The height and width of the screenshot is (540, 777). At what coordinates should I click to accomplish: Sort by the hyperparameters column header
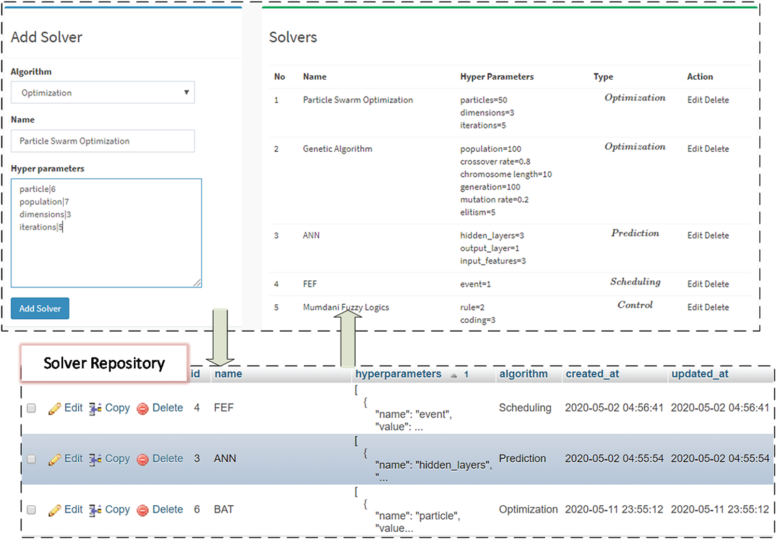(398, 374)
